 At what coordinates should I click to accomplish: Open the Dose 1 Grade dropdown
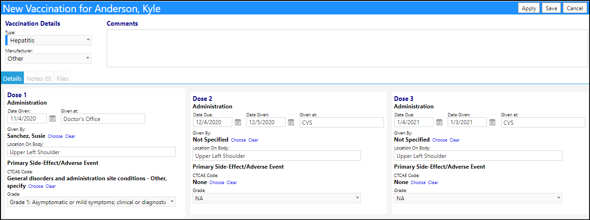pyautogui.click(x=91, y=202)
